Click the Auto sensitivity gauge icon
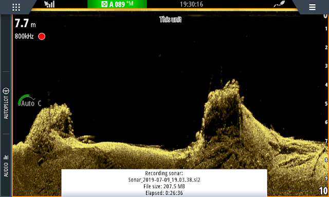 point(26,100)
